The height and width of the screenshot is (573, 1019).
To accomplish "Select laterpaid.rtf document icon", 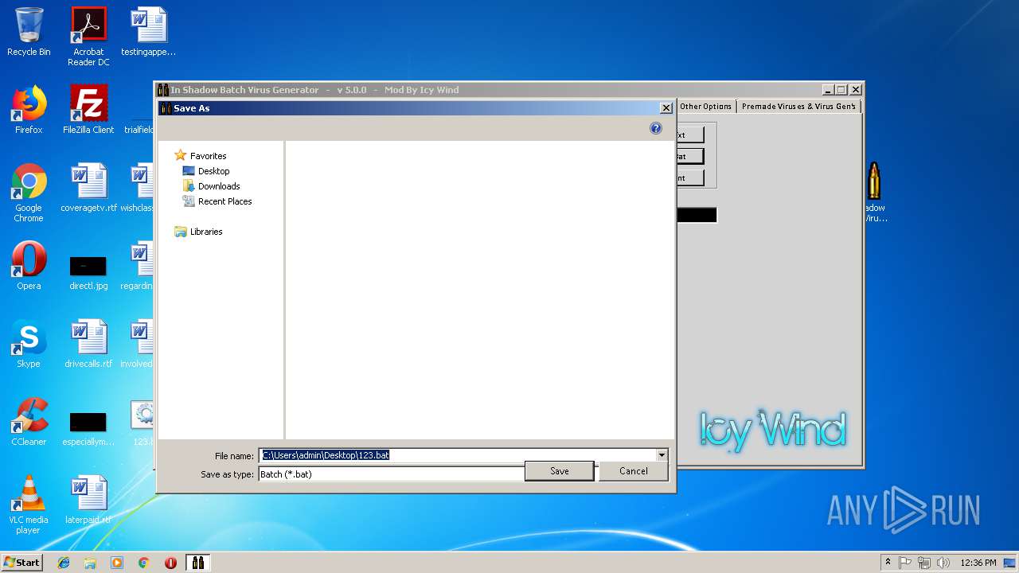I will tap(88, 500).
